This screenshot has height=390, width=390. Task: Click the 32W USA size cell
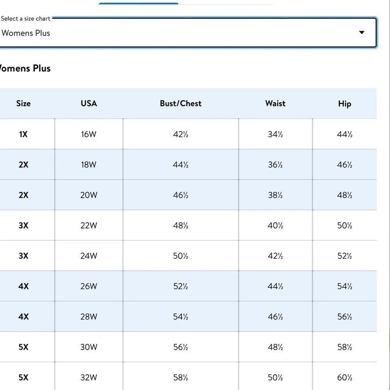pos(89,378)
